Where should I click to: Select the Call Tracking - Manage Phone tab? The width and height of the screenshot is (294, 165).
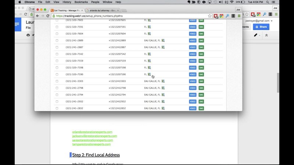67,11
